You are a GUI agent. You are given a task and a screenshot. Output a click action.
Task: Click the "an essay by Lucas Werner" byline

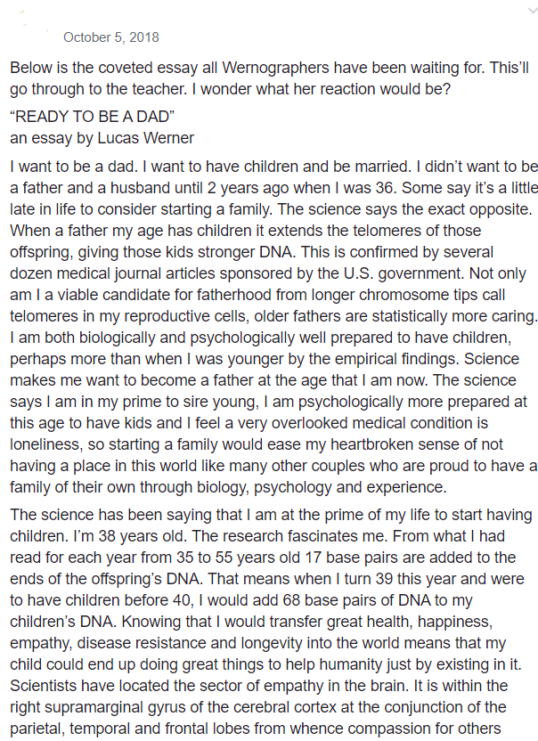point(102,138)
